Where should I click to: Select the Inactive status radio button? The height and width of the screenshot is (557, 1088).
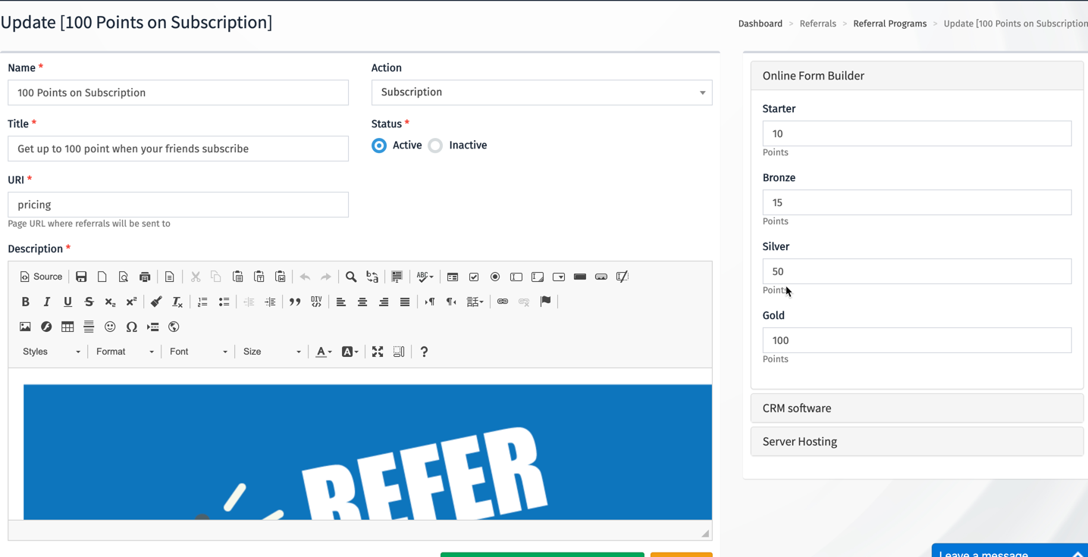(435, 146)
